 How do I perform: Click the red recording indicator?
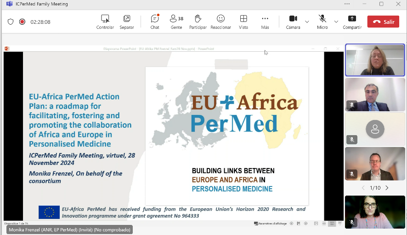click(x=22, y=22)
